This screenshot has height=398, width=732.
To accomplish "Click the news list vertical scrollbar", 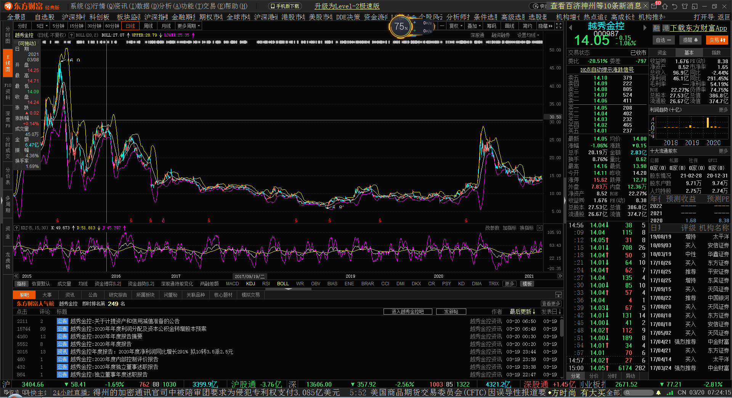I will [561, 328].
